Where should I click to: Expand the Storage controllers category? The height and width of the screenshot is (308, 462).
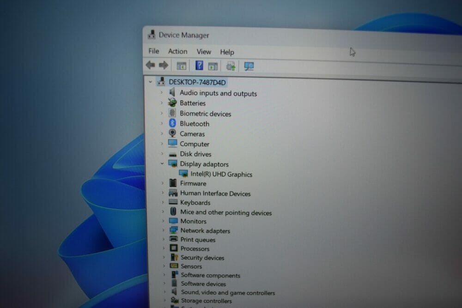(x=165, y=300)
